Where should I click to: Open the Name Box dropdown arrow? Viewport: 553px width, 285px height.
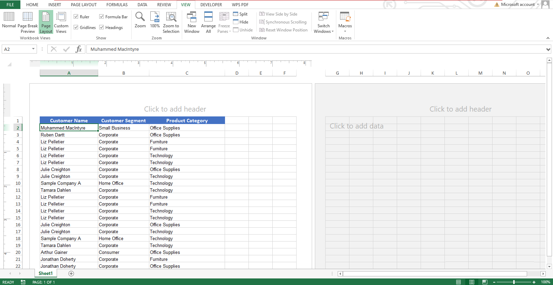(x=33, y=49)
